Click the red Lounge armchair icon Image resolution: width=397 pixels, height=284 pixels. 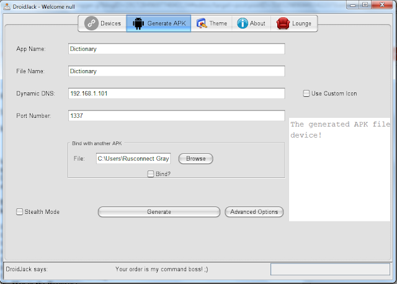(x=283, y=24)
